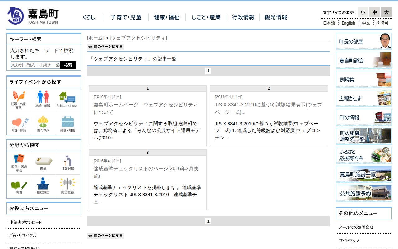The width and height of the screenshot is (398, 249).
Task: Set text size to small (小)
Action: [x=363, y=12]
